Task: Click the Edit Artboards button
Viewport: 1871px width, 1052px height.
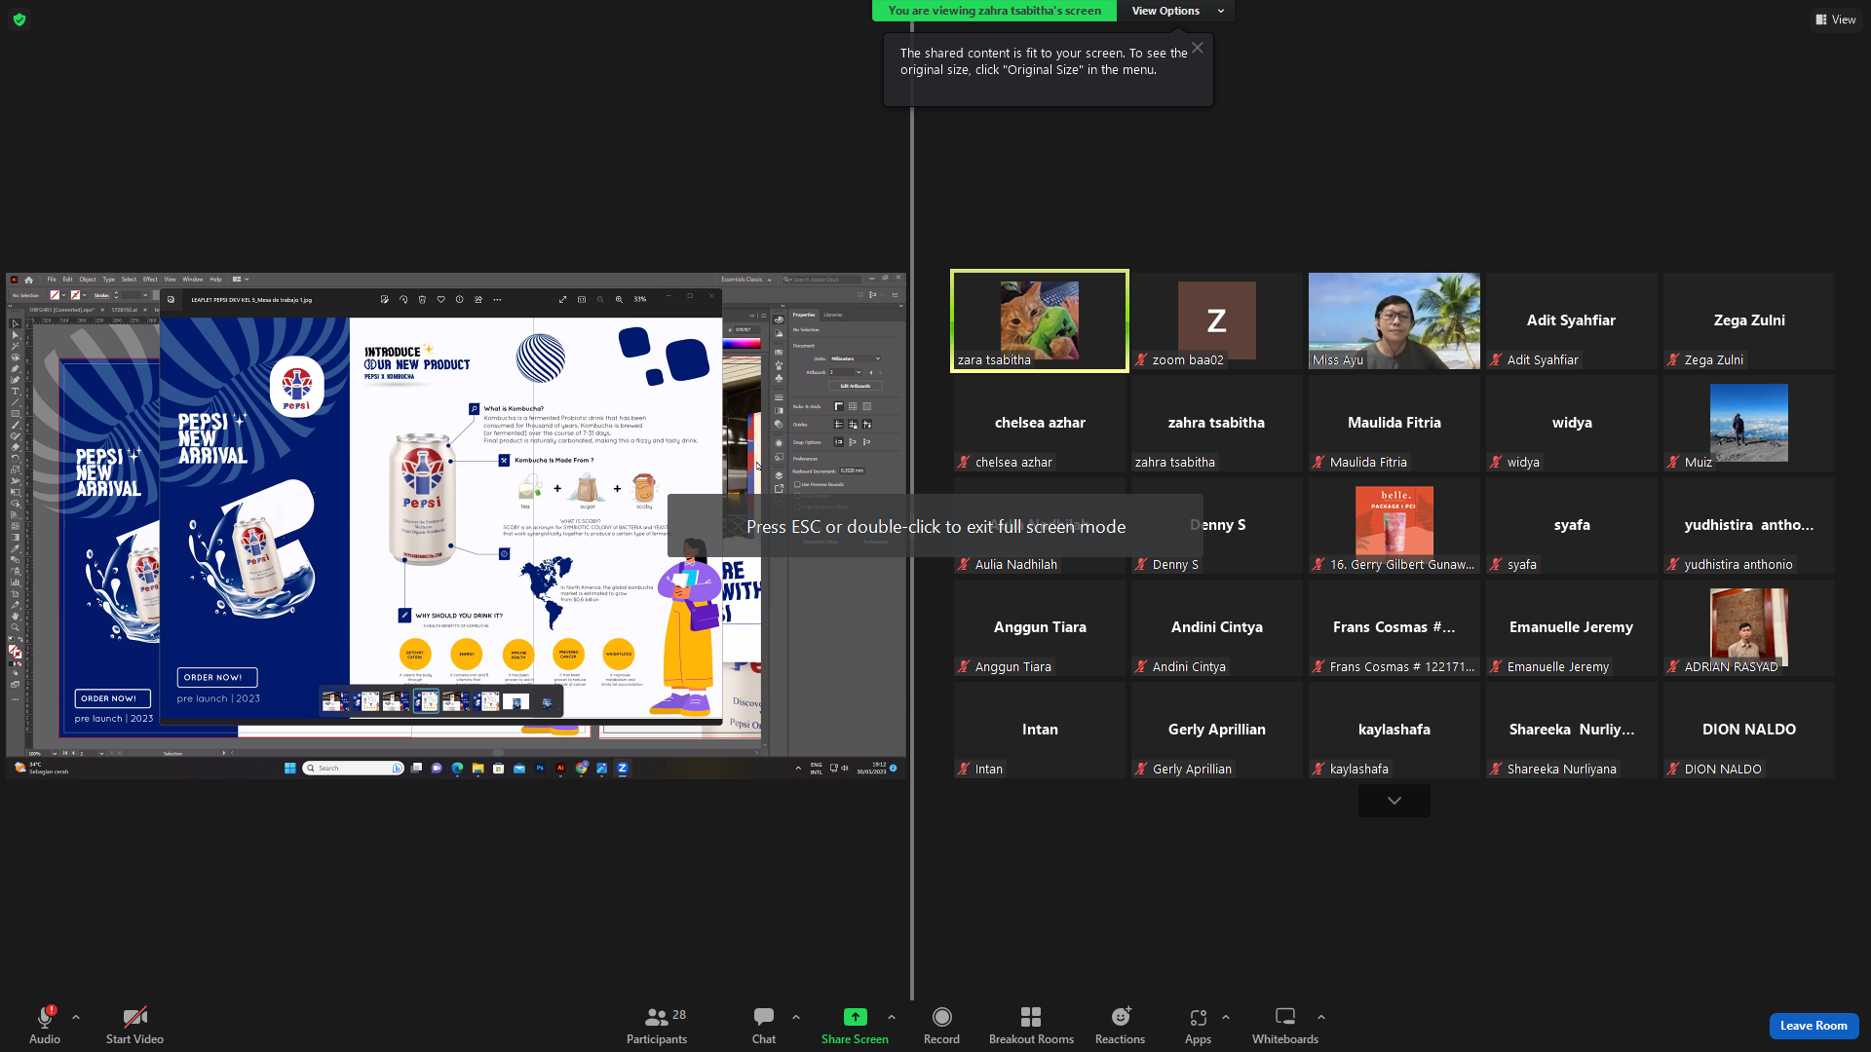Action: pyautogui.click(x=856, y=386)
